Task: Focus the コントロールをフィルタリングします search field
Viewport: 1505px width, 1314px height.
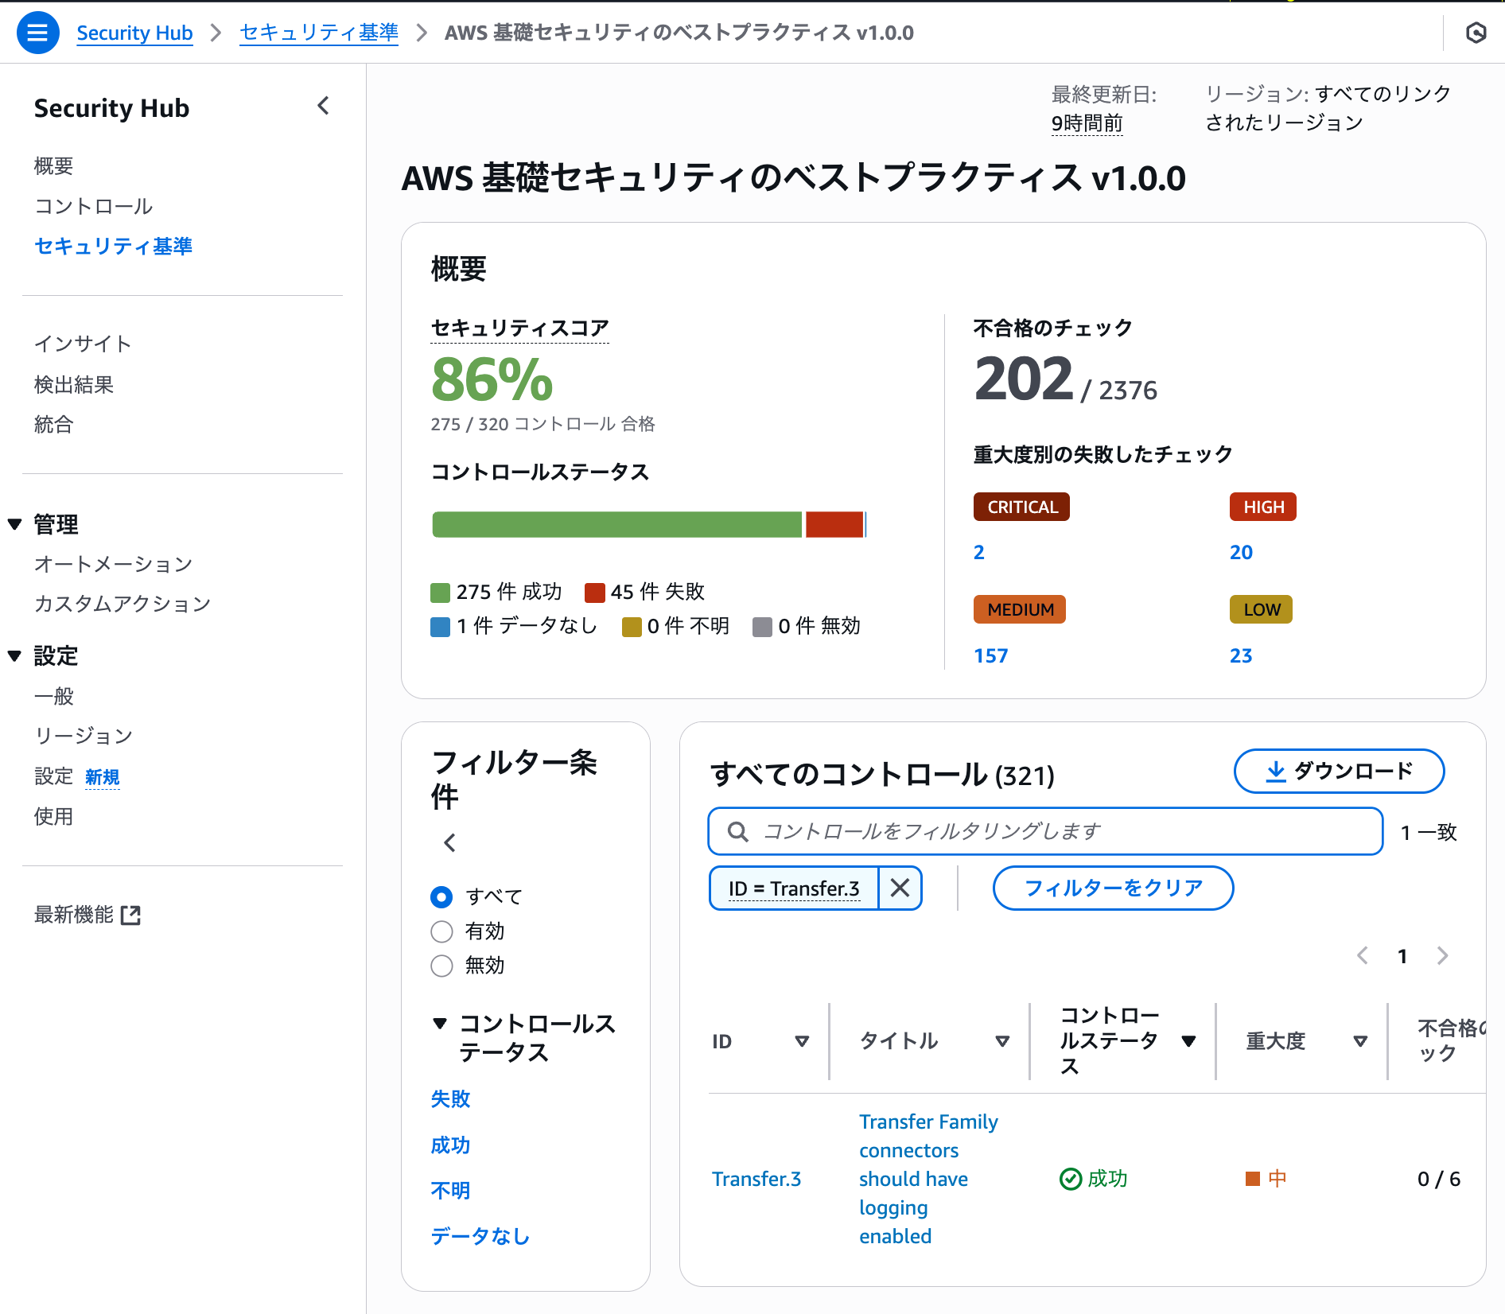Action: (1045, 832)
